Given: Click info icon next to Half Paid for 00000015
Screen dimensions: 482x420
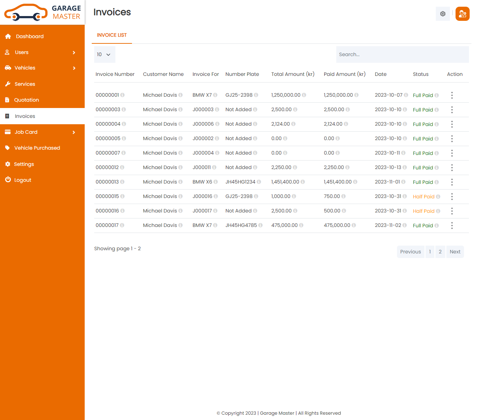Looking at the screenshot, I should pyautogui.click(x=438, y=197).
